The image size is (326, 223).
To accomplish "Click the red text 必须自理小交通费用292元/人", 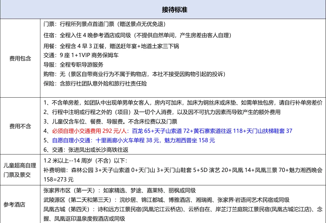I will [x=89, y=131].
